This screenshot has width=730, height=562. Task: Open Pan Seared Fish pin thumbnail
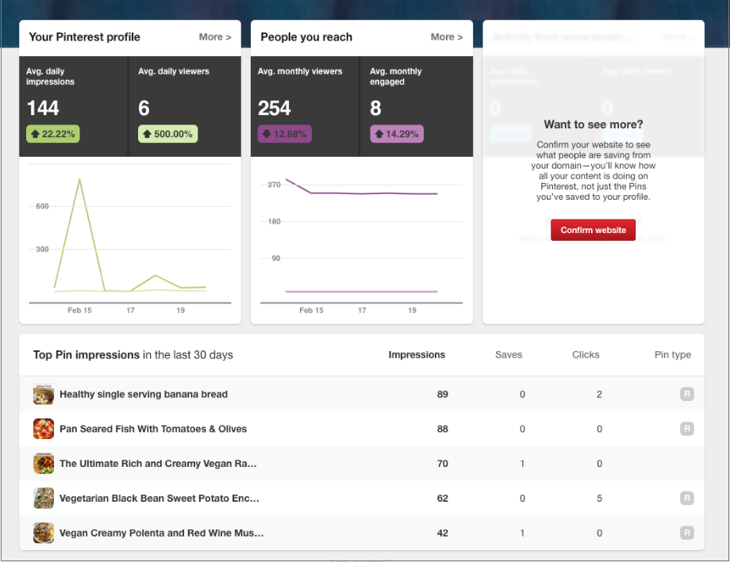(44, 429)
